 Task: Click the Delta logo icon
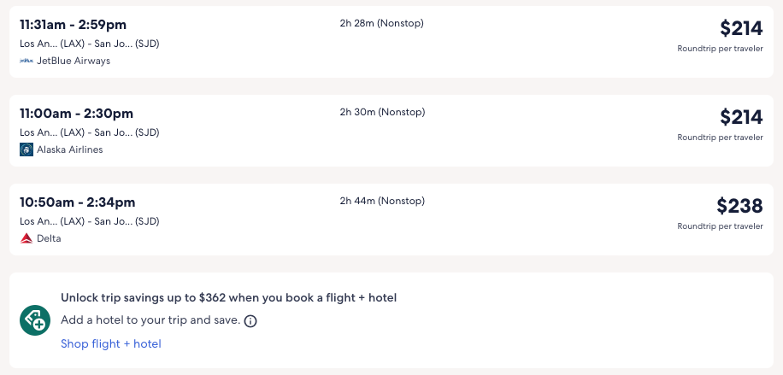(x=26, y=238)
